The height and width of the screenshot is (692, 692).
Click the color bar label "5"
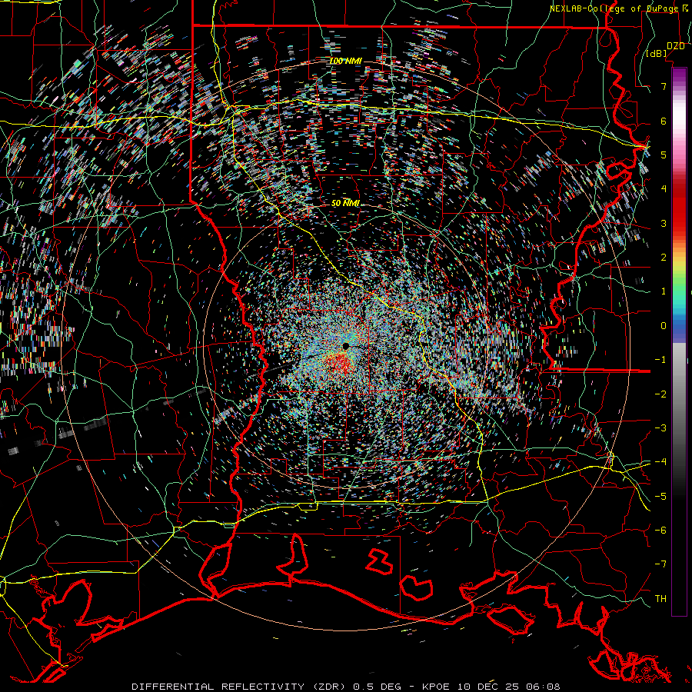[x=664, y=155]
